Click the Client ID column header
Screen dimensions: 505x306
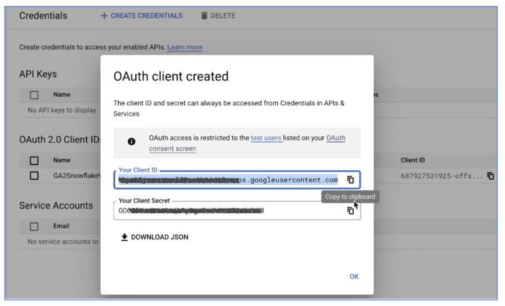tap(412, 161)
